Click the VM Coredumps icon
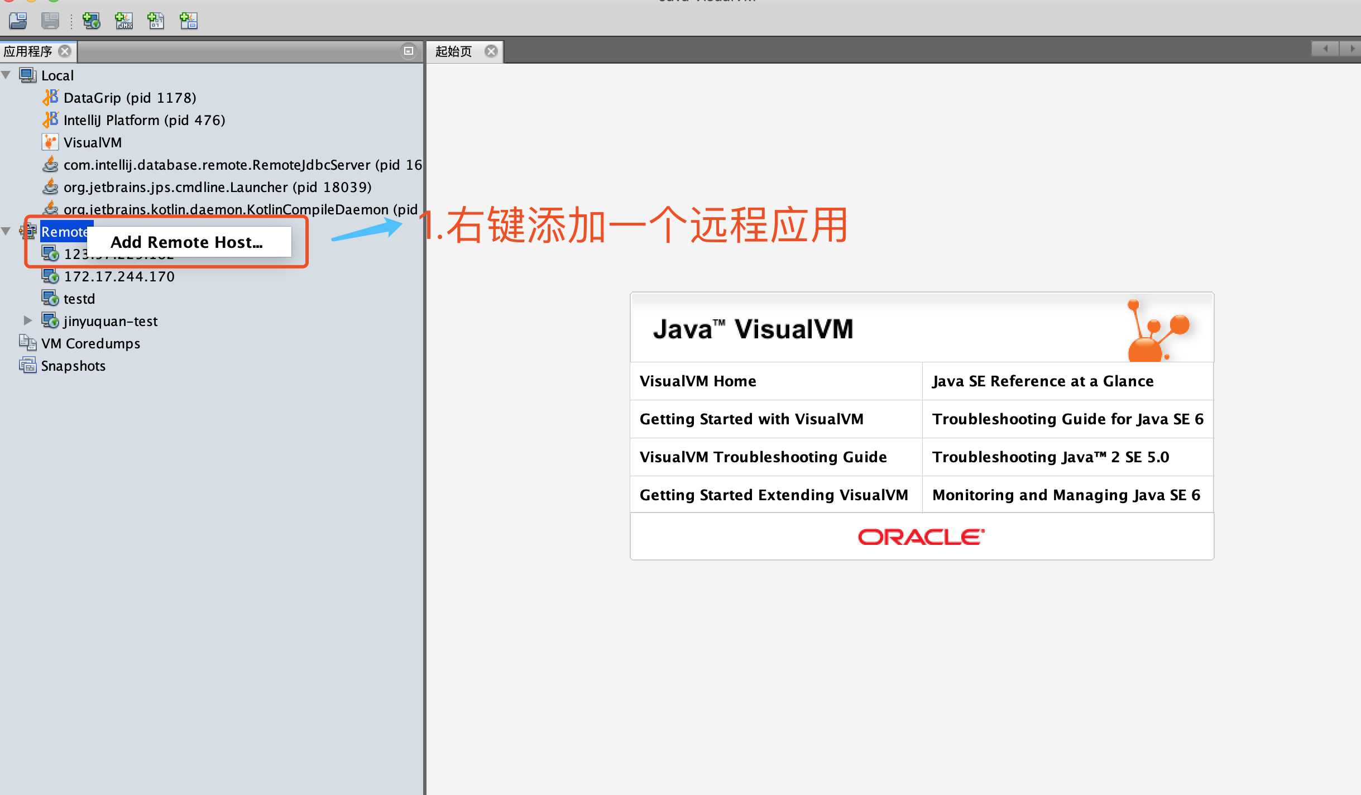 (x=28, y=343)
